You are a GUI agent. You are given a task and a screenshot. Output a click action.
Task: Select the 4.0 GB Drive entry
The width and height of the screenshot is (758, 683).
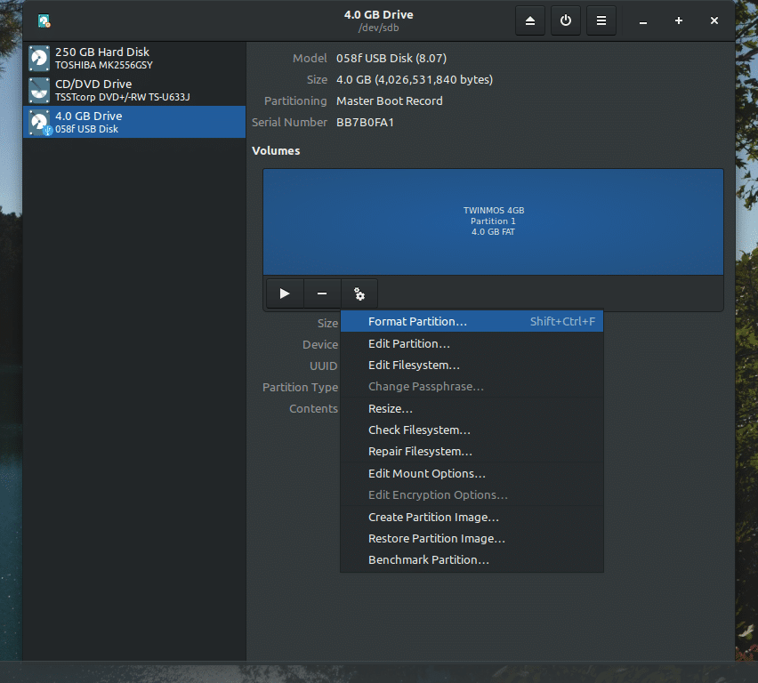tap(134, 122)
